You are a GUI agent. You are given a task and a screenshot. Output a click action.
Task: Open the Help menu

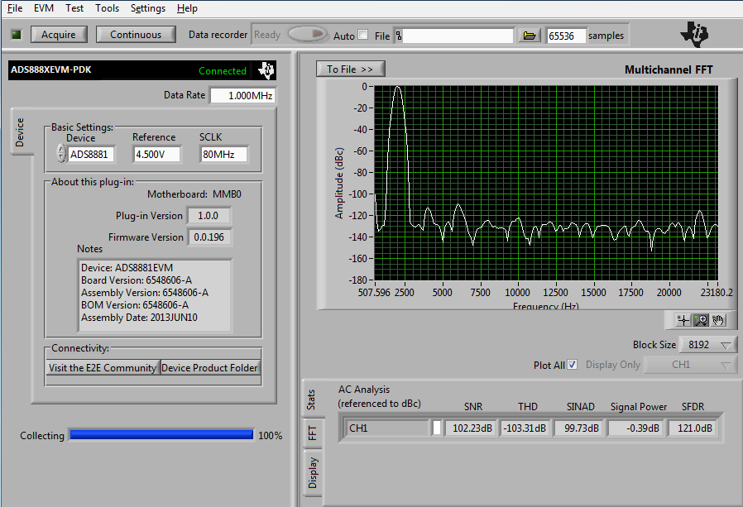[187, 8]
